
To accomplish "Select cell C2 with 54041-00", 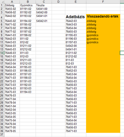I will point(44,9).
